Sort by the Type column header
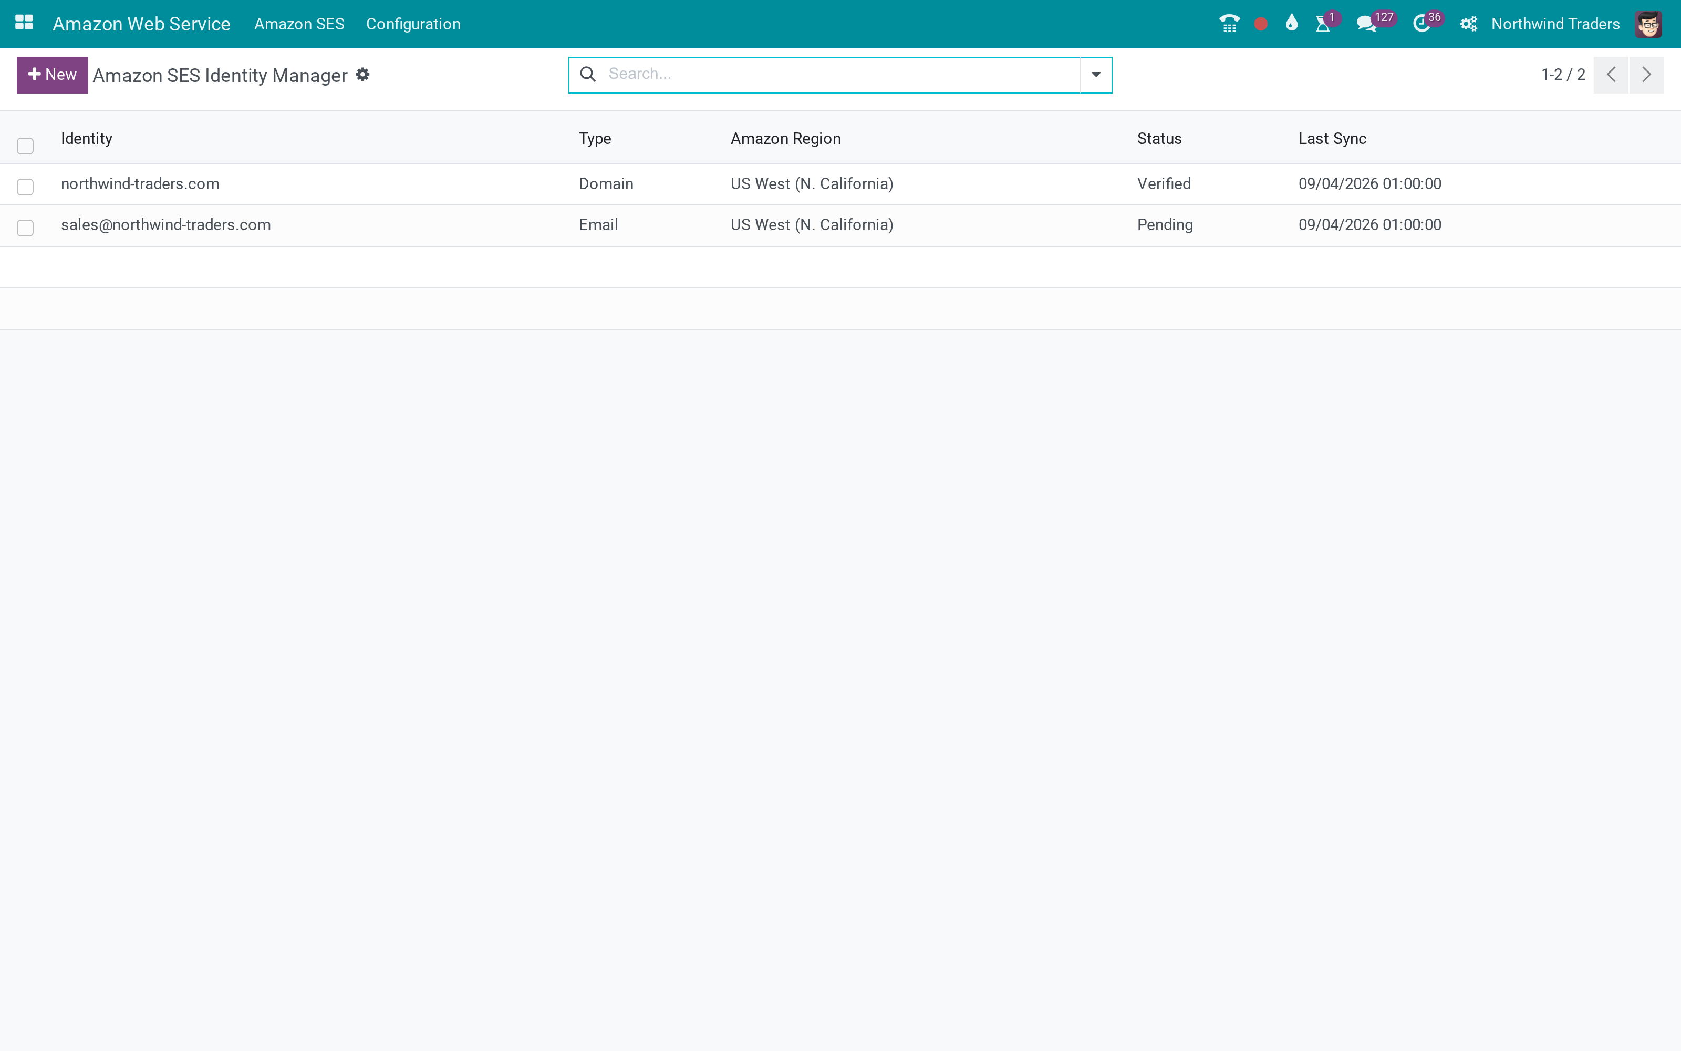 point(595,138)
